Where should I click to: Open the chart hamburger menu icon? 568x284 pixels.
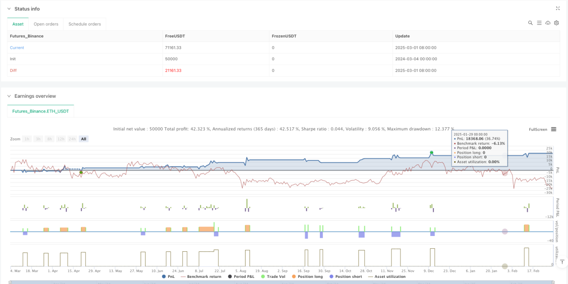pos(554,129)
